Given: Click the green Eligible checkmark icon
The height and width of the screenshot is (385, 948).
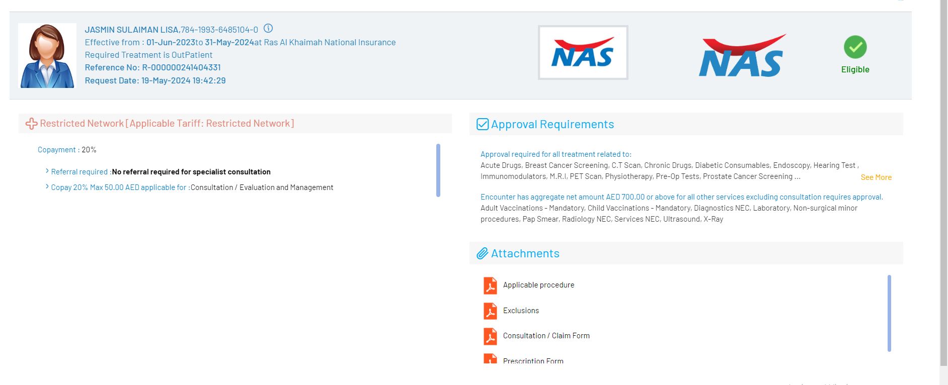Looking at the screenshot, I should pos(855,47).
